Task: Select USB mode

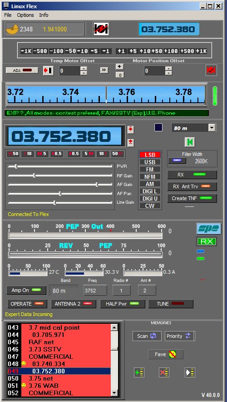Action: tap(150, 162)
